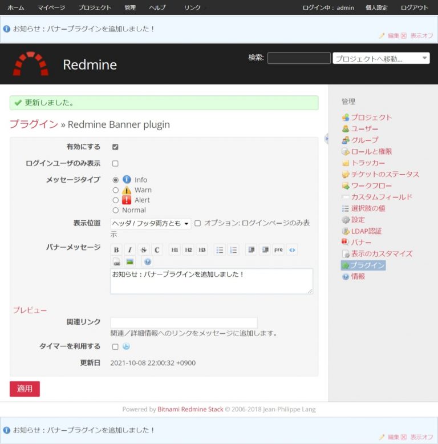Screen dimensions: 438x444
Task: Open LDAP認証 in admin sidebar
Action: point(366,231)
